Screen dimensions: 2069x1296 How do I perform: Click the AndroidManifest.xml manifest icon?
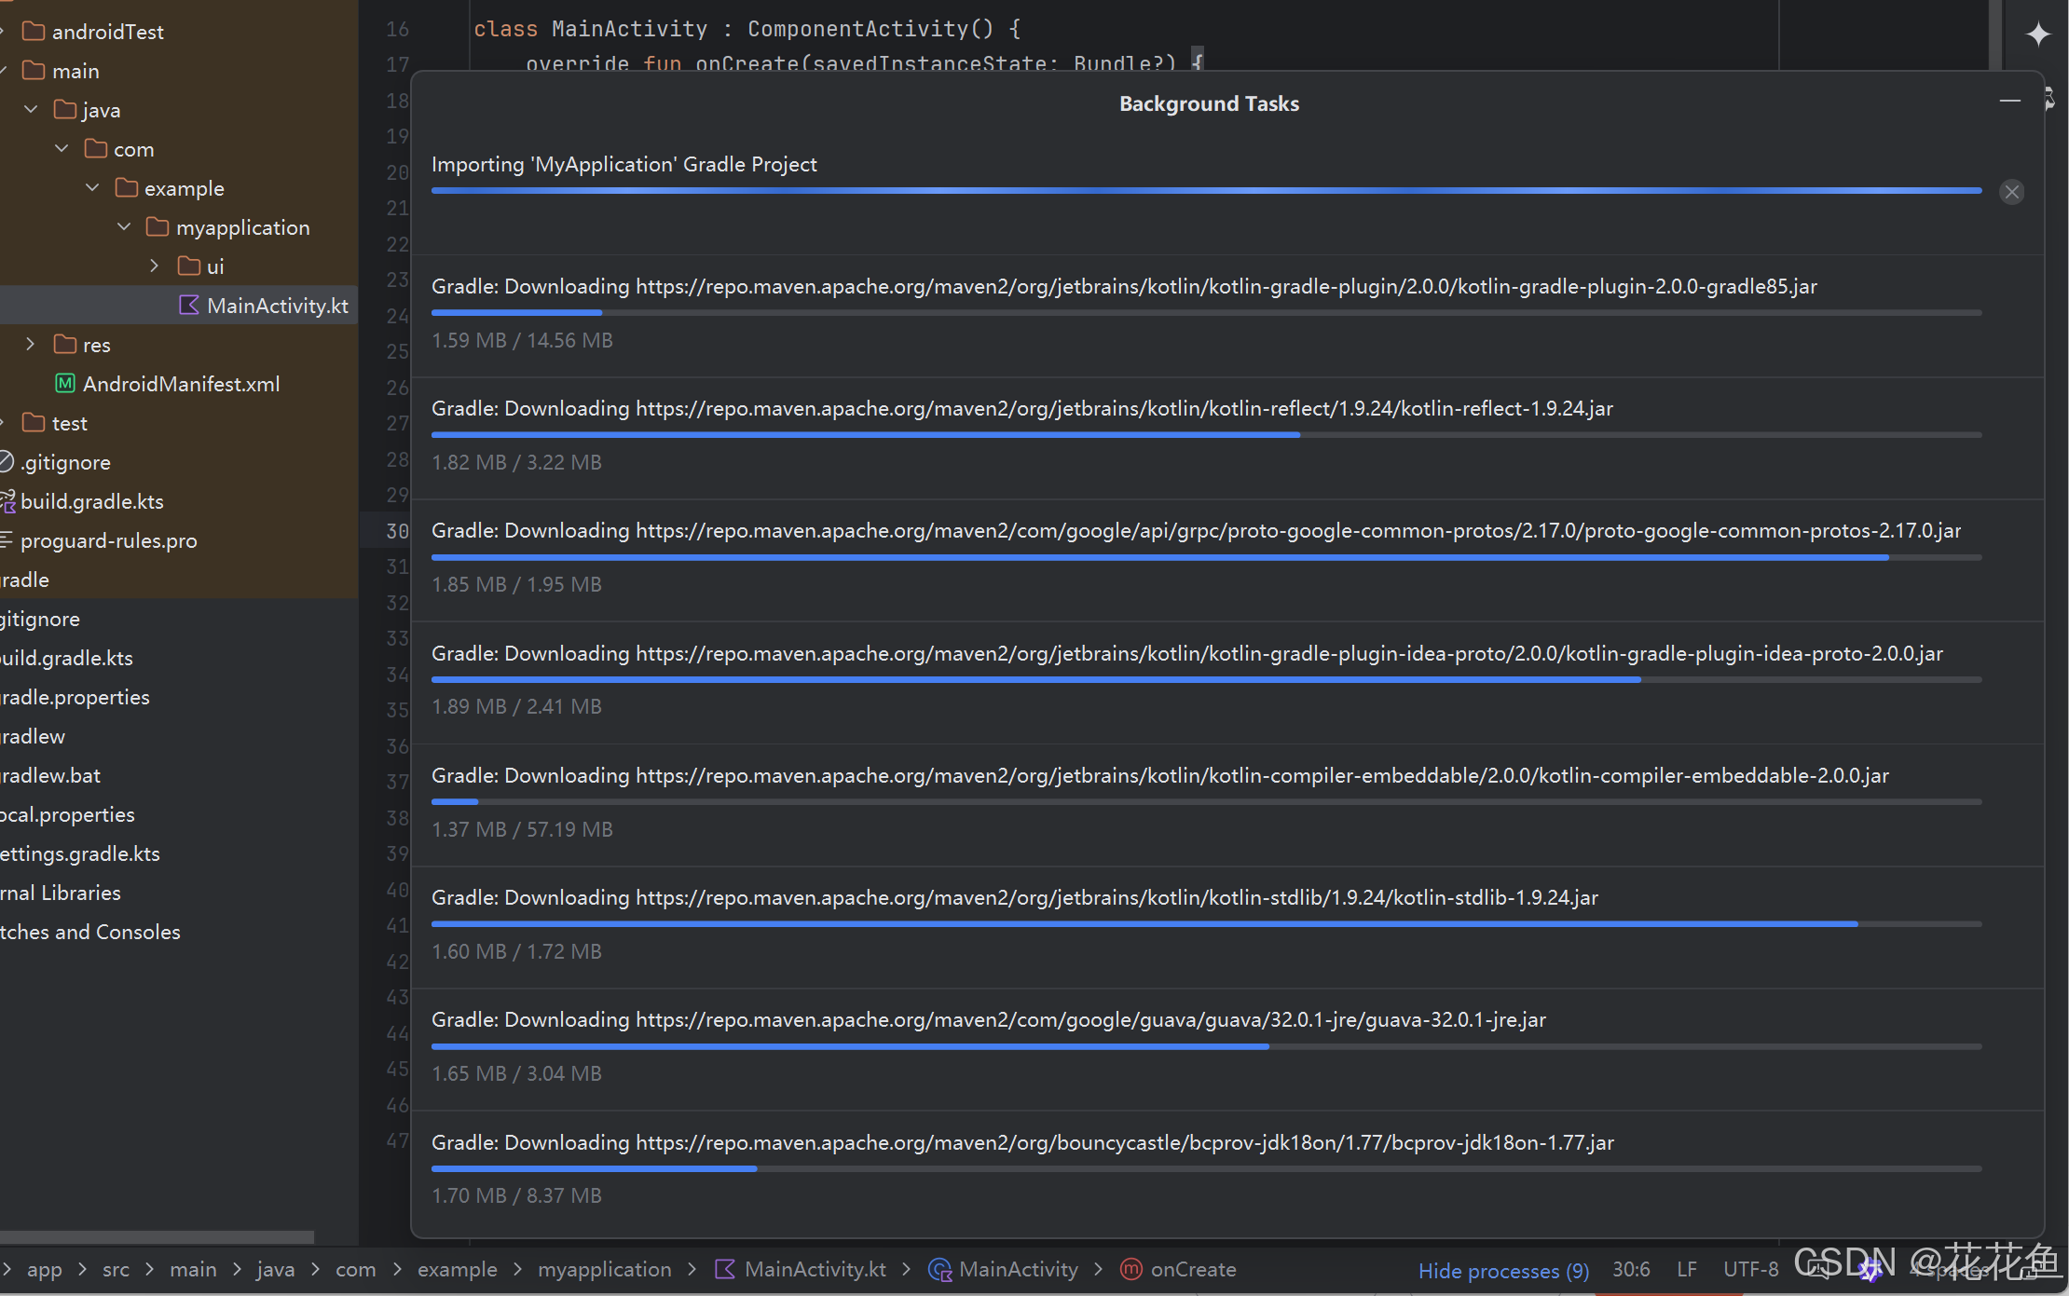(x=65, y=384)
